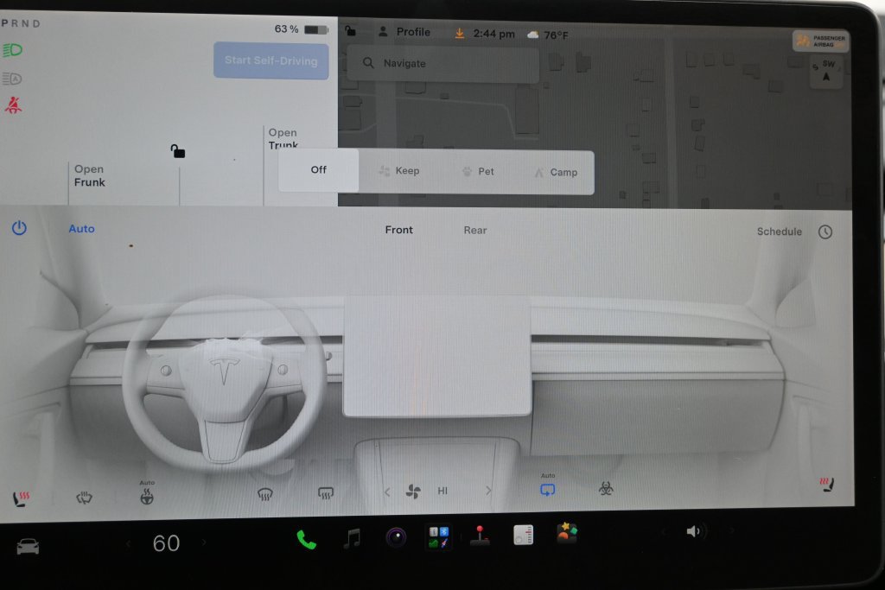
Task: Tap the fan speed icon
Action: click(413, 492)
